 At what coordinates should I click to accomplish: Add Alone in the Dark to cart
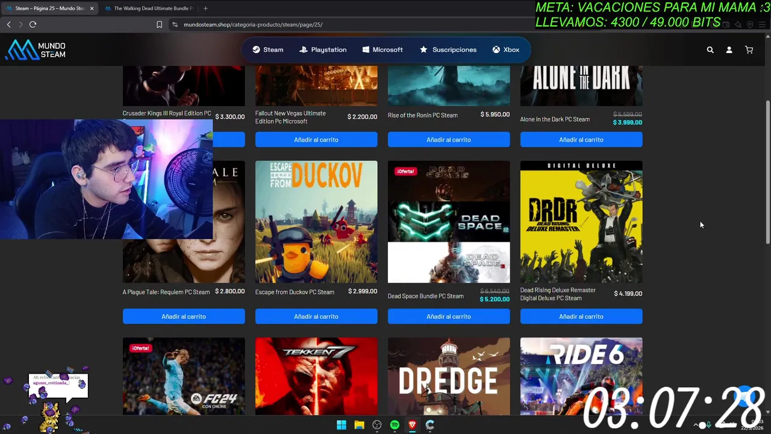click(x=581, y=140)
